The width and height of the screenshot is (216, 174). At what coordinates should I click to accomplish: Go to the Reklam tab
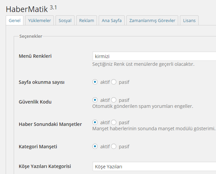[x=87, y=20]
